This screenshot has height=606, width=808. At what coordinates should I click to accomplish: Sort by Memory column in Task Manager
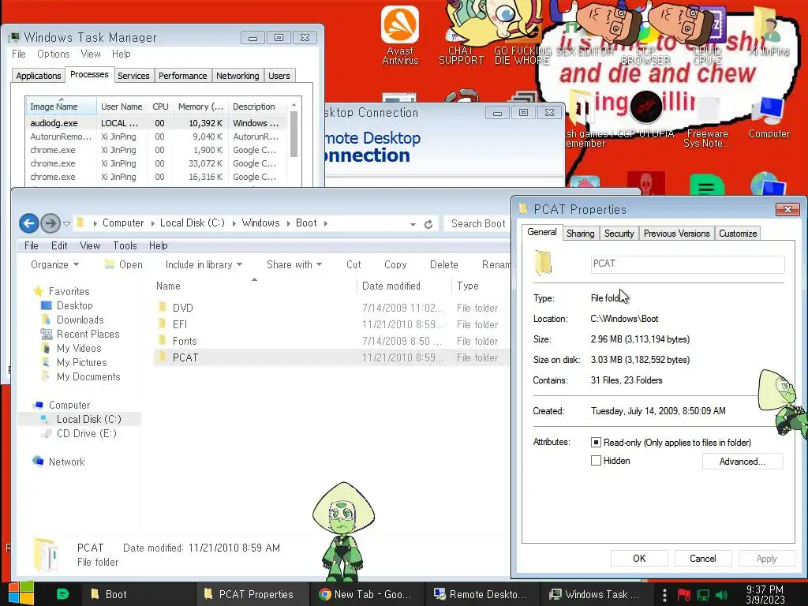(x=200, y=107)
